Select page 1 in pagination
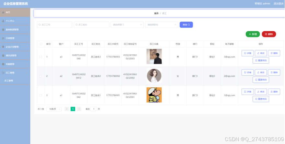 [x=73, y=109]
